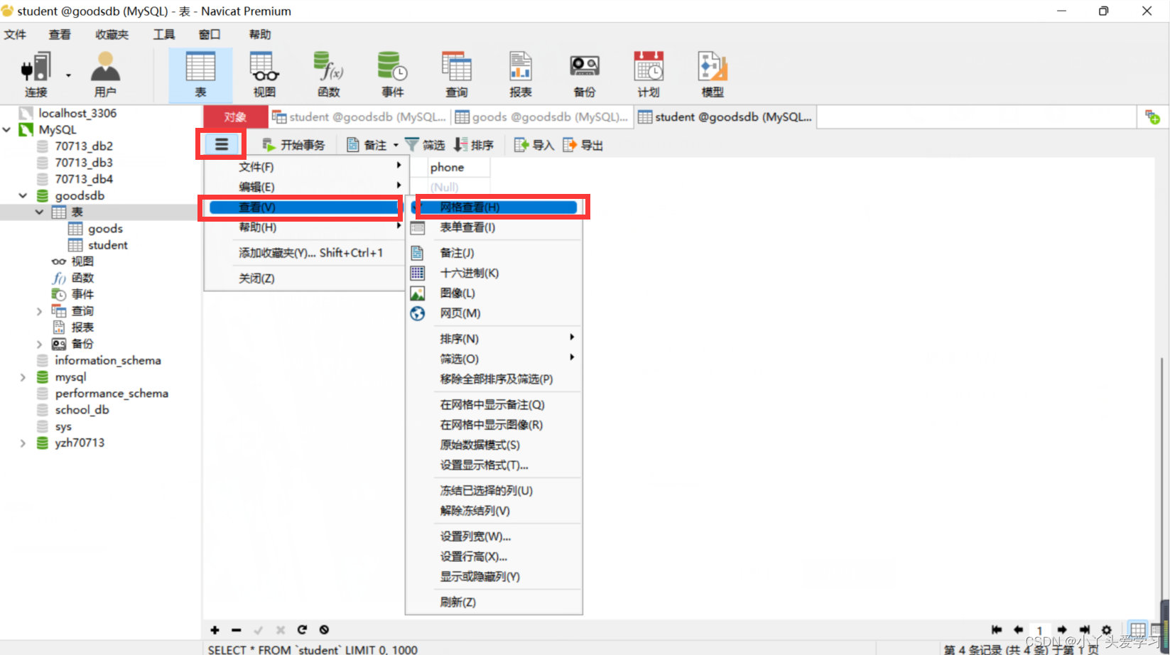The width and height of the screenshot is (1170, 655).
Task: Select 冻结已选择的列(U)
Action: [x=494, y=491]
